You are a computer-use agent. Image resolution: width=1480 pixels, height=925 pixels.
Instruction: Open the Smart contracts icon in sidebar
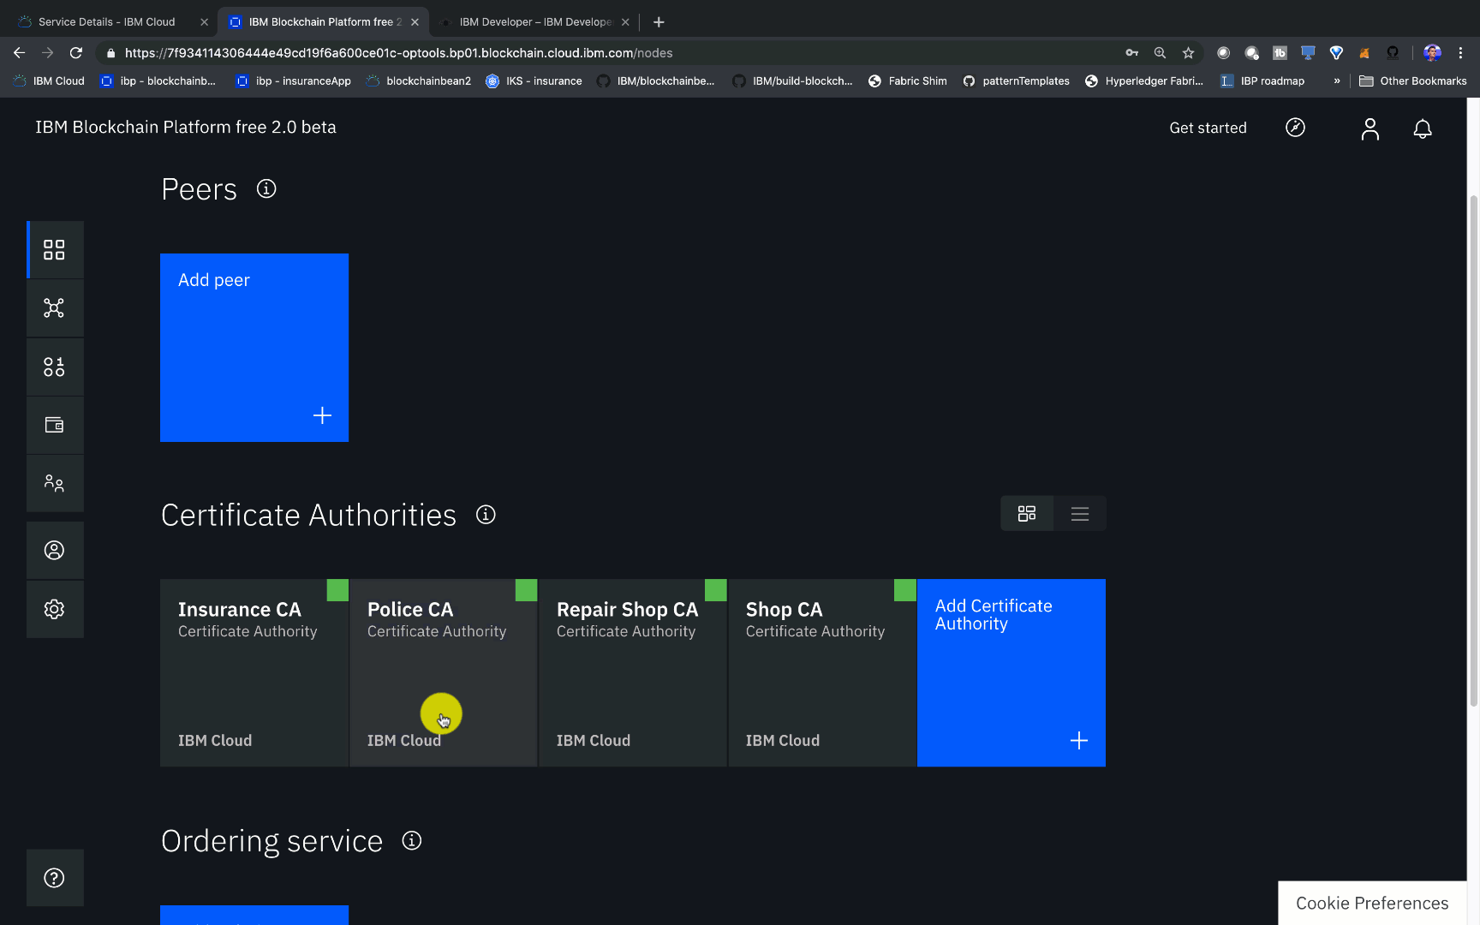[x=54, y=367]
